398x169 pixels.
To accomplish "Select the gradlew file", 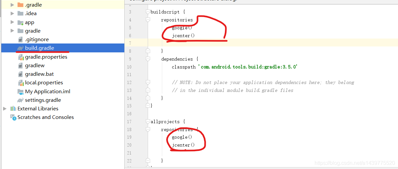I will tap(63, 65).
